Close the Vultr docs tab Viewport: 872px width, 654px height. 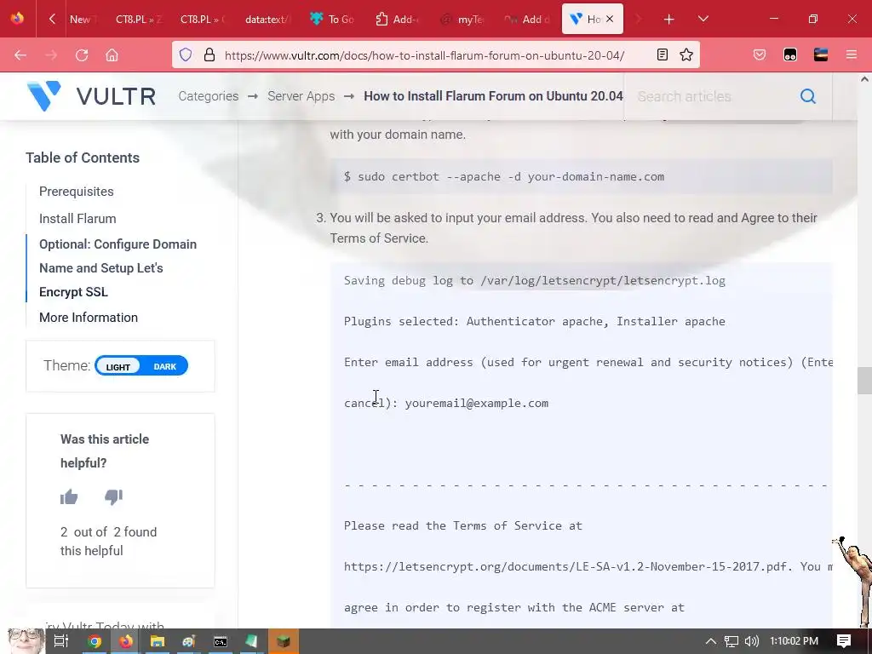[610, 19]
